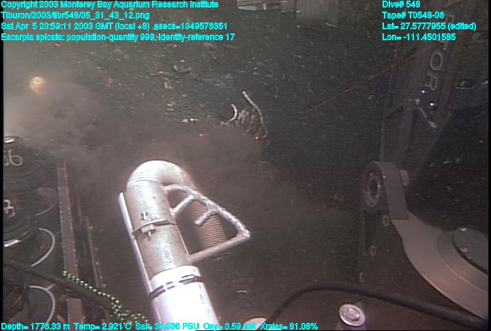Image resolution: width=491 pixels, height=331 pixels.
Task: Select the 'Escarpia spicata:' species label
Action: [33, 37]
